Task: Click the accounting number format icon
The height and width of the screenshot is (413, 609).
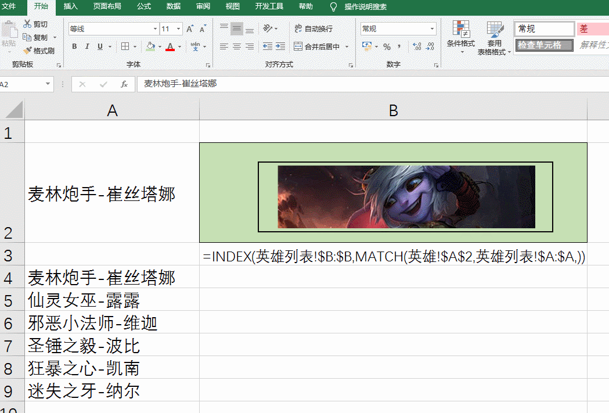Action: [367, 46]
